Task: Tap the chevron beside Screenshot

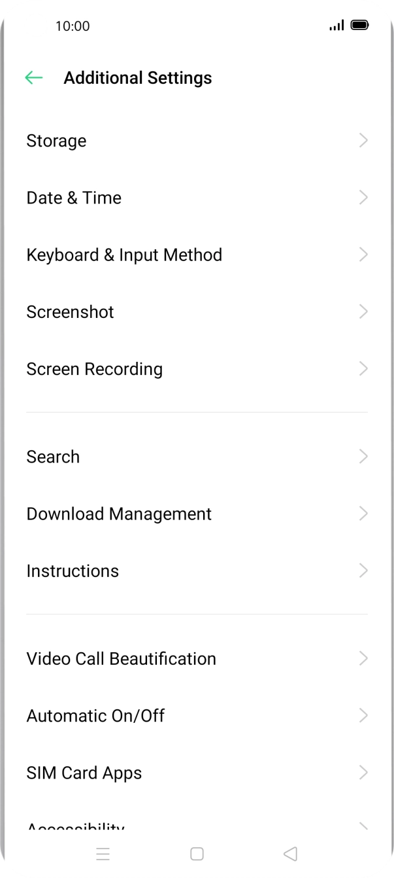Action: [x=363, y=311]
